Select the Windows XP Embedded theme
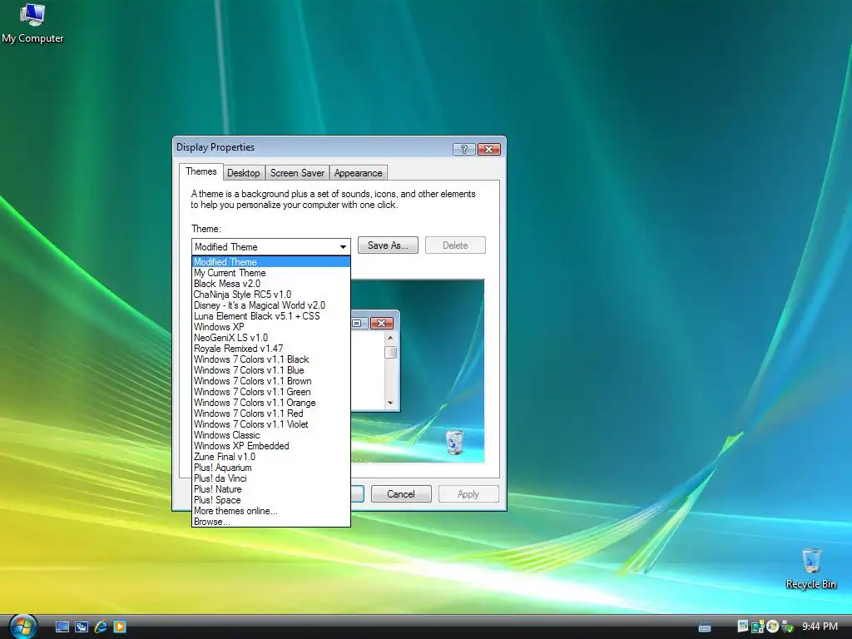 (x=271, y=446)
